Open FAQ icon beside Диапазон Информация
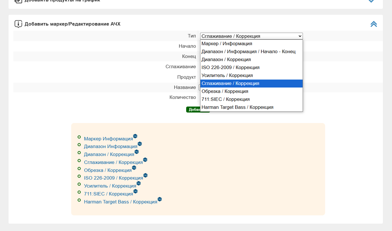This screenshot has height=231, width=392. [x=139, y=144]
